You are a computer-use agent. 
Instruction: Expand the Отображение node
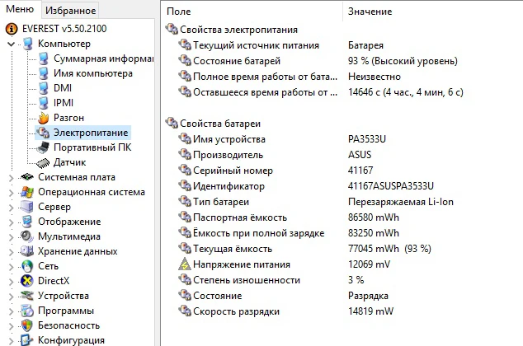(11, 222)
